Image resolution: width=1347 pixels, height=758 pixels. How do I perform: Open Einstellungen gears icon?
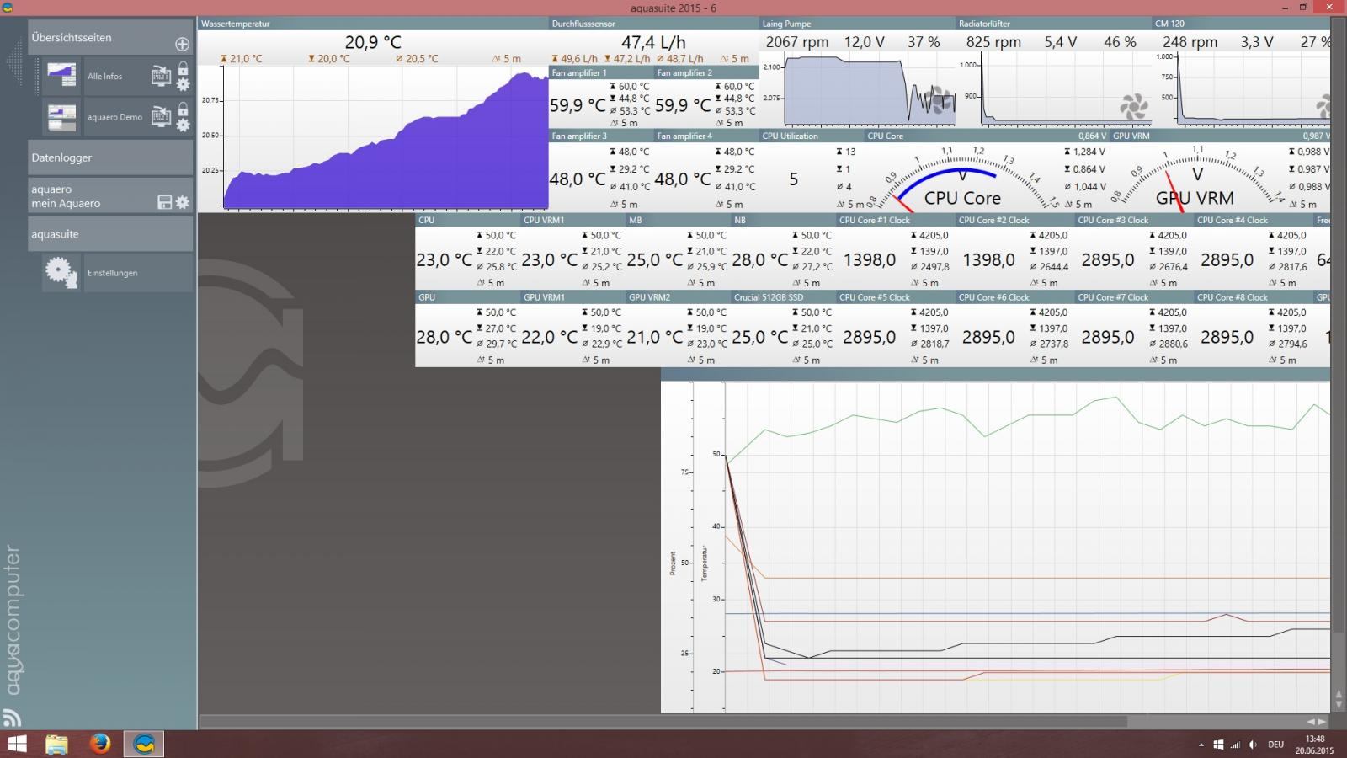click(61, 272)
